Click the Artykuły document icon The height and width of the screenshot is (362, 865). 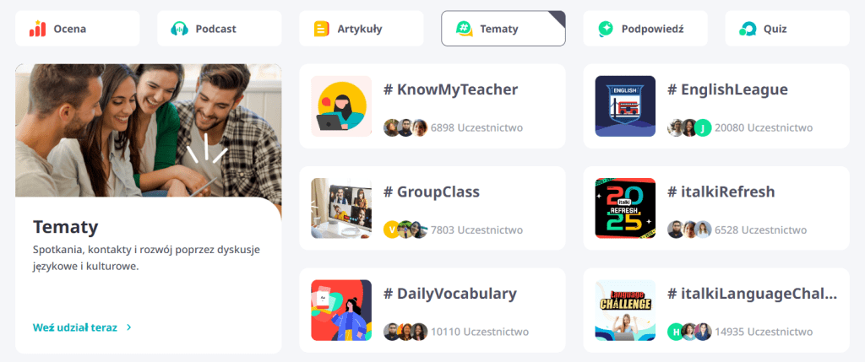pyautogui.click(x=322, y=29)
